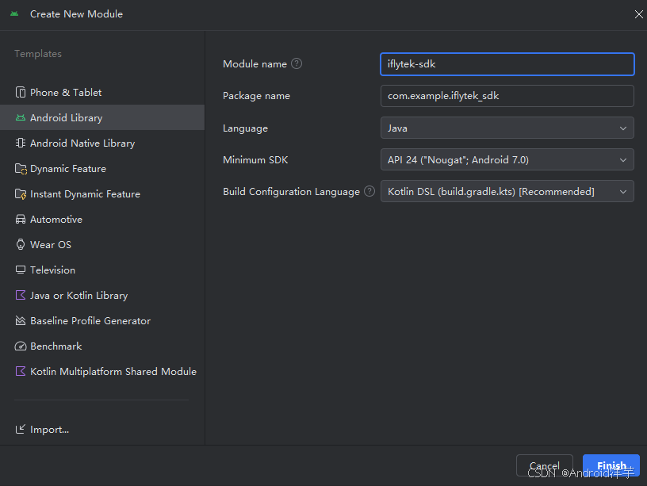
Task: Click the Kotlin Multiplatform Shared Module icon
Action: pos(21,371)
